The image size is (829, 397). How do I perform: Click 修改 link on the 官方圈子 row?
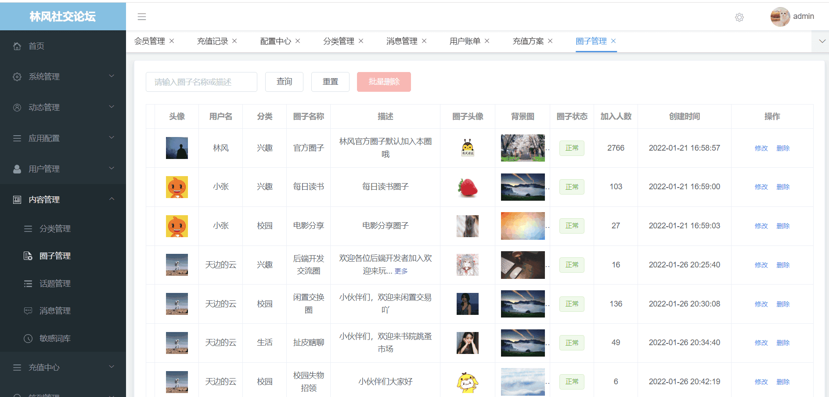(761, 148)
